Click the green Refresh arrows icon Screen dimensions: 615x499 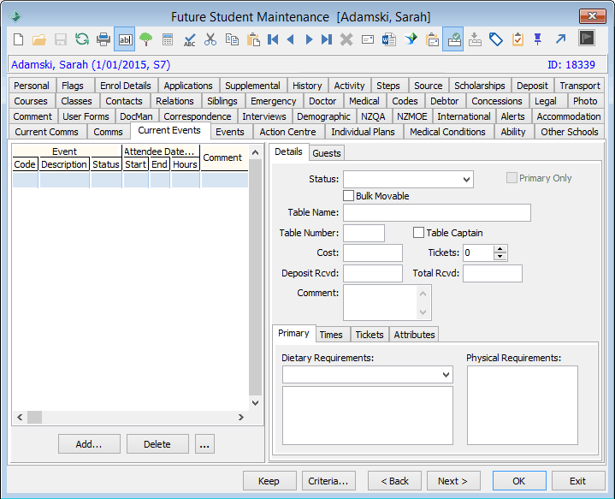pos(82,39)
